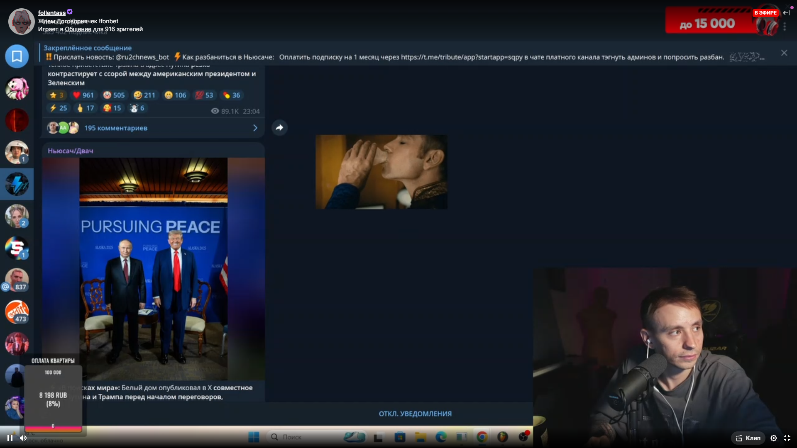Exit fullscreen mode

787,438
